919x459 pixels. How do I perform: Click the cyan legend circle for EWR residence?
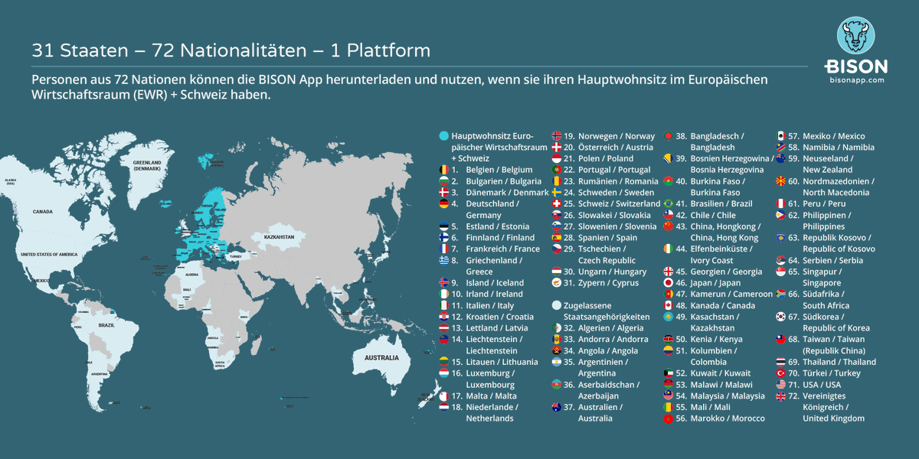[444, 136]
